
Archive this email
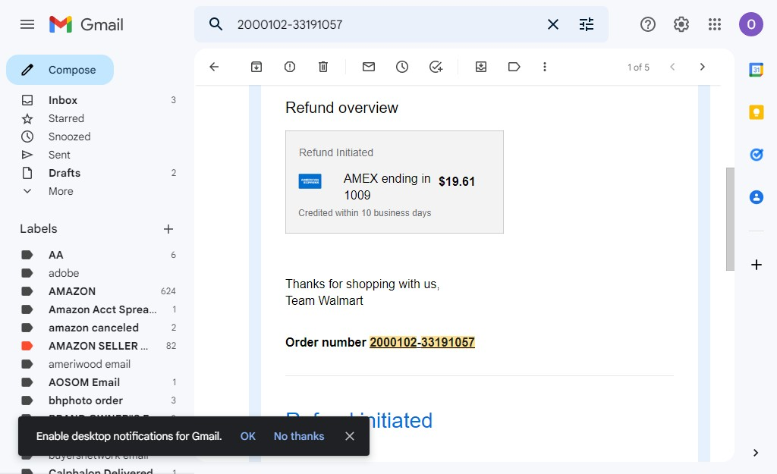[x=256, y=67]
